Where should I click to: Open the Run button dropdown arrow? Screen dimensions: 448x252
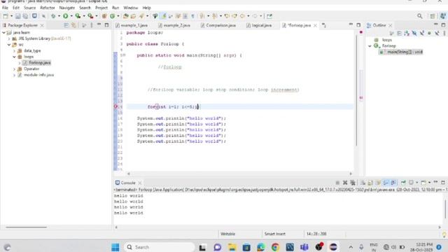click(x=71, y=16)
